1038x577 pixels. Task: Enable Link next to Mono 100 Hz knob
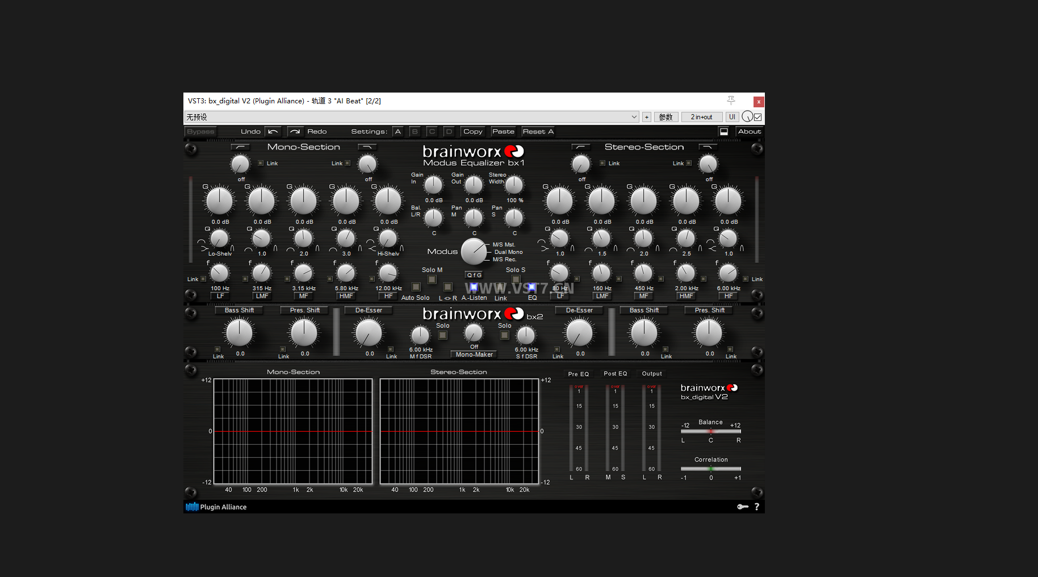(203, 279)
